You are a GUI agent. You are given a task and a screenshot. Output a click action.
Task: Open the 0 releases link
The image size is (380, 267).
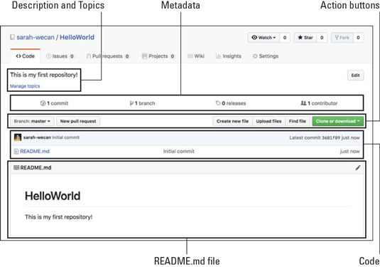pos(231,103)
